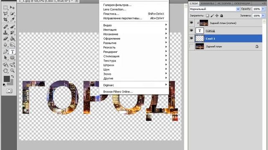Select the Polygonal Lasso tool
Screen dimensions: 268x150
(5, 13)
